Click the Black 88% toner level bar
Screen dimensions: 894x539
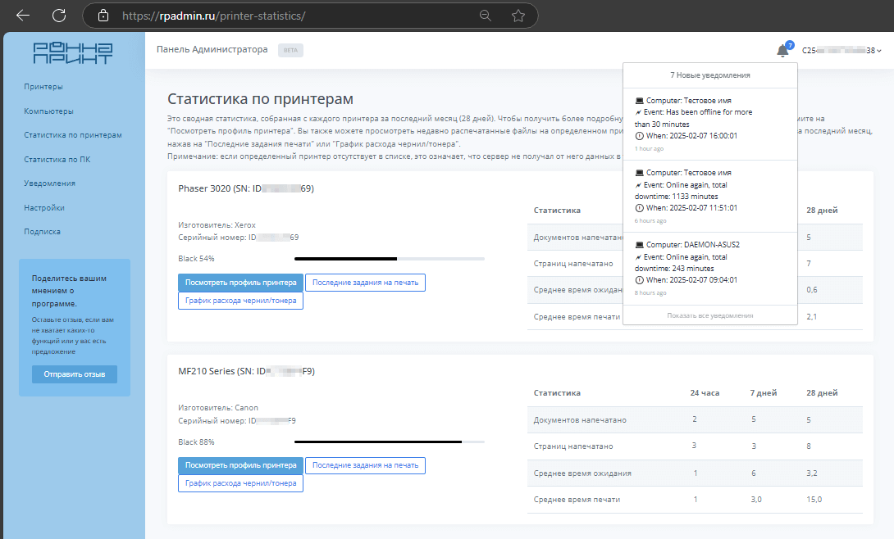[x=389, y=442]
